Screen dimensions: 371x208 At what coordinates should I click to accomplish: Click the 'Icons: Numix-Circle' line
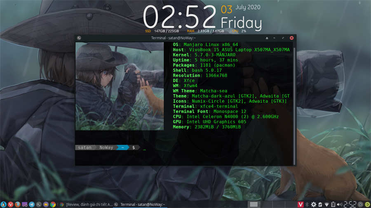click(230, 101)
